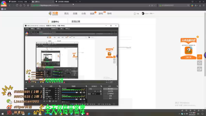
Task: Open browser download manager icon
Action: [x=200, y=5]
